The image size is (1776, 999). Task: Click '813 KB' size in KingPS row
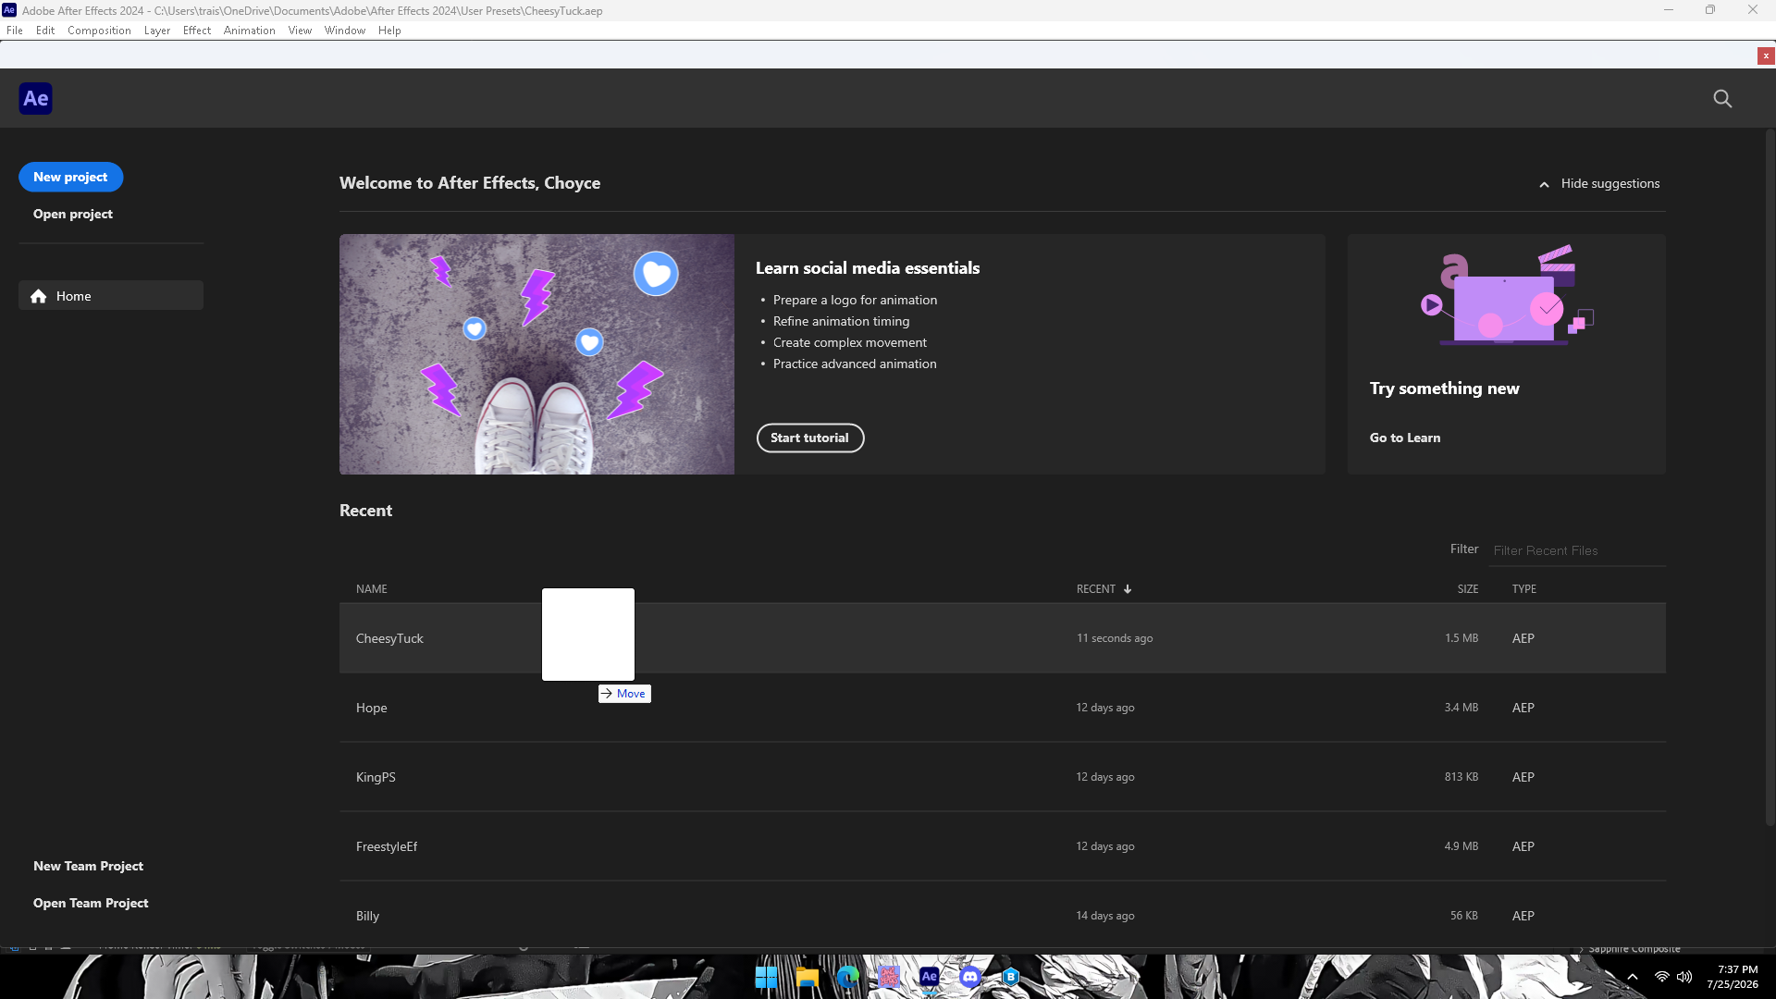tap(1461, 777)
